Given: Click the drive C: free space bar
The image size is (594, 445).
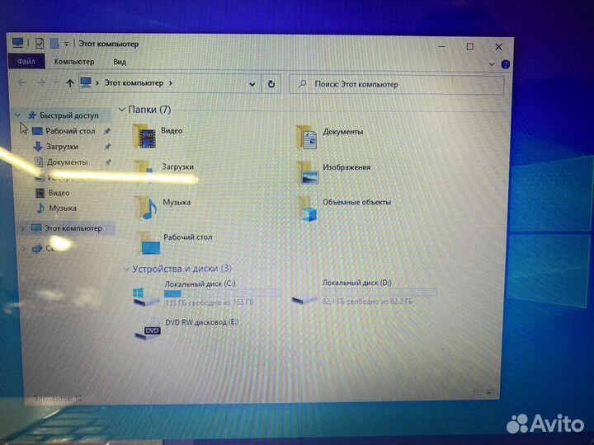Looking at the screenshot, I should click(x=223, y=293).
